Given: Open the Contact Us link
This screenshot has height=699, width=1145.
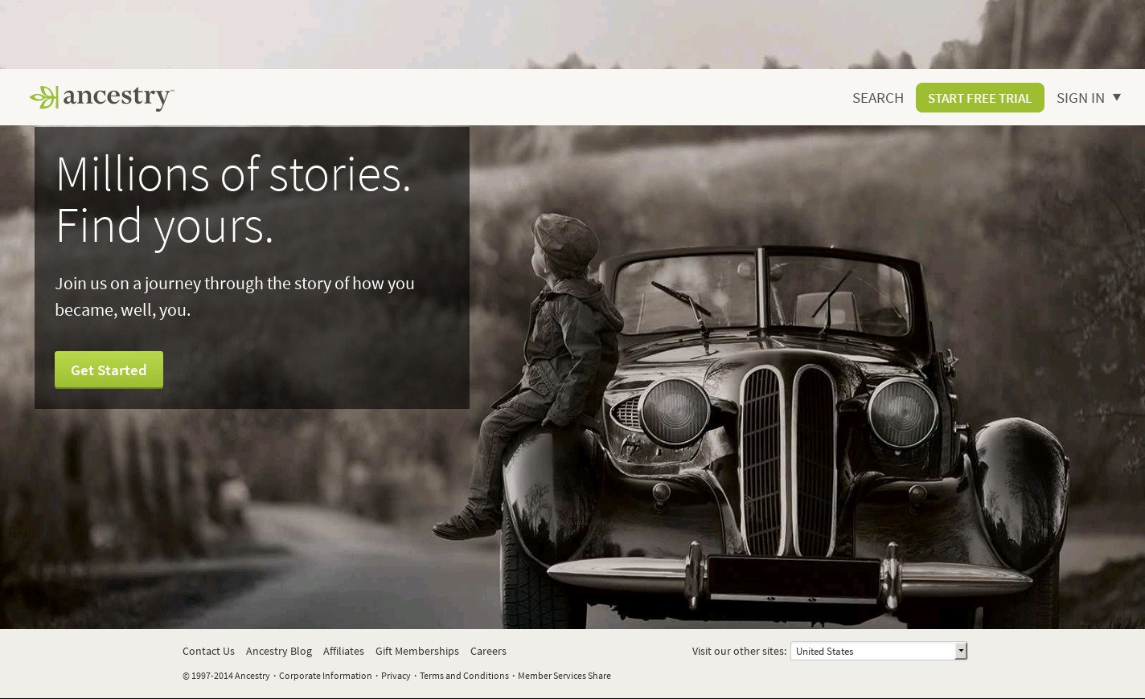Looking at the screenshot, I should click(x=208, y=651).
